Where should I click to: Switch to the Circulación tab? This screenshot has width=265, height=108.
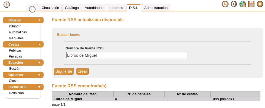50,8
